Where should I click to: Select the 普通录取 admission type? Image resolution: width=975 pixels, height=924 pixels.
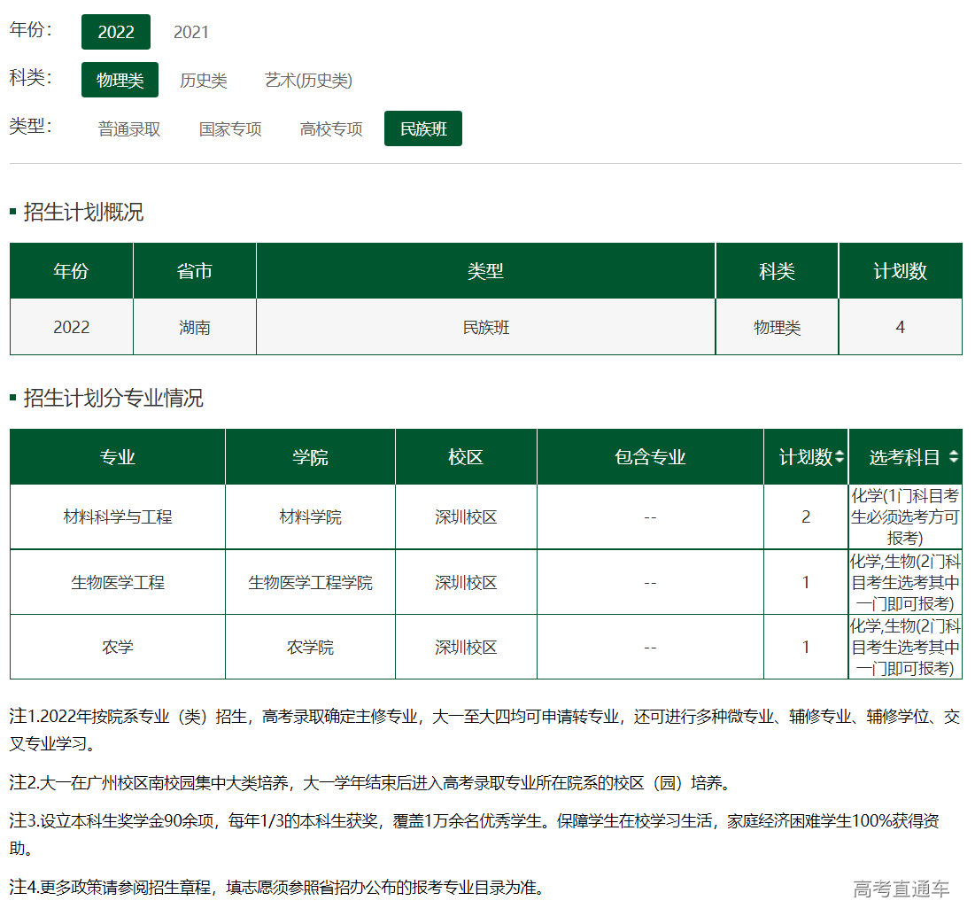click(x=128, y=128)
